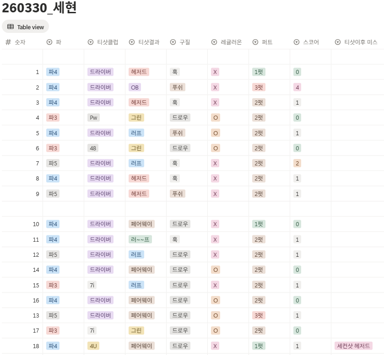Select the 러~~프 tag in row 11

(x=140, y=239)
